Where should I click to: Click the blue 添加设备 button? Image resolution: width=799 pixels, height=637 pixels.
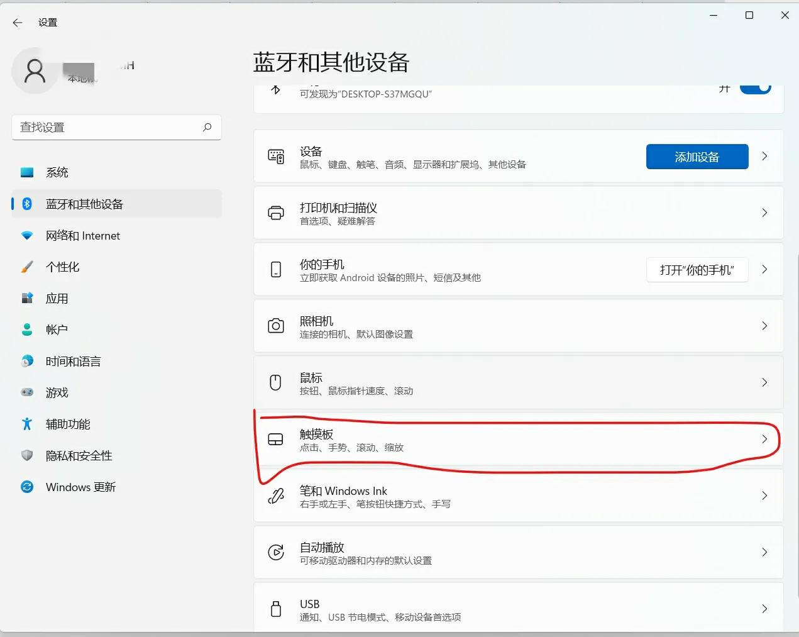697,156
